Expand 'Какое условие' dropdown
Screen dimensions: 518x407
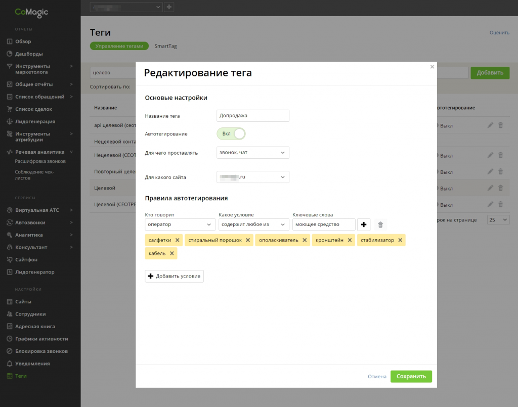pyautogui.click(x=253, y=224)
